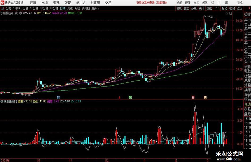
Task: Open main chart indicator settings gear beside 汉威科技(日线)
Action: (20, 13)
